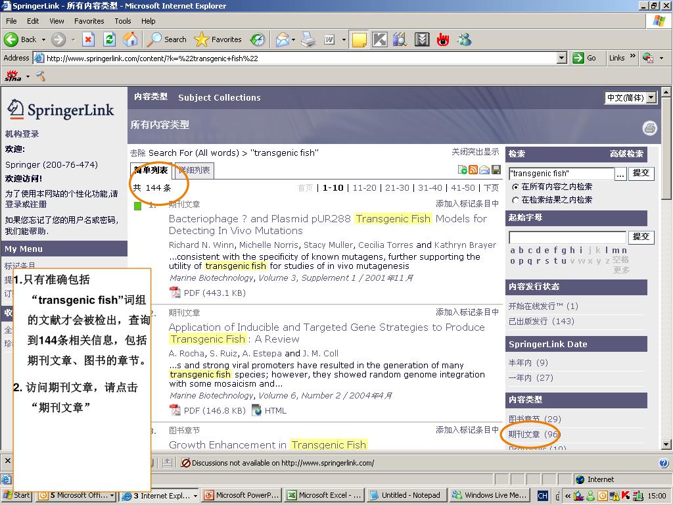
Task: Open the Search pane in the toolbar
Action: (x=166, y=39)
